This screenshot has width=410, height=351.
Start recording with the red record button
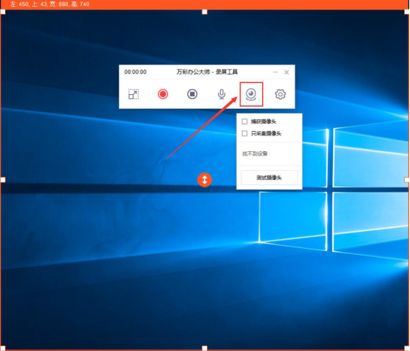[x=163, y=94]
